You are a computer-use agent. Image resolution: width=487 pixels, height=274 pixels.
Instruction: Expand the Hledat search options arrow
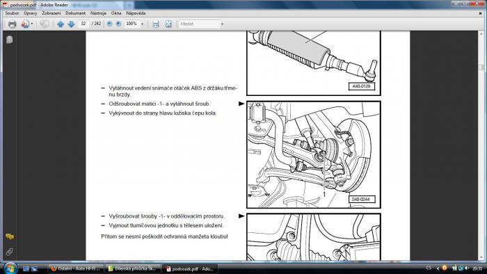(x=222, y=24)
